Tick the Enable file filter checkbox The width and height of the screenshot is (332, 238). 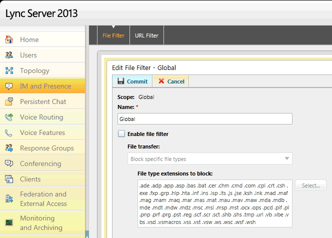tap(121, 133)
